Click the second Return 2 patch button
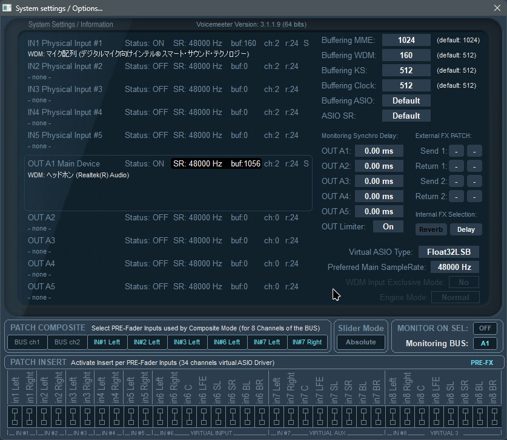 tap(475, 196)
